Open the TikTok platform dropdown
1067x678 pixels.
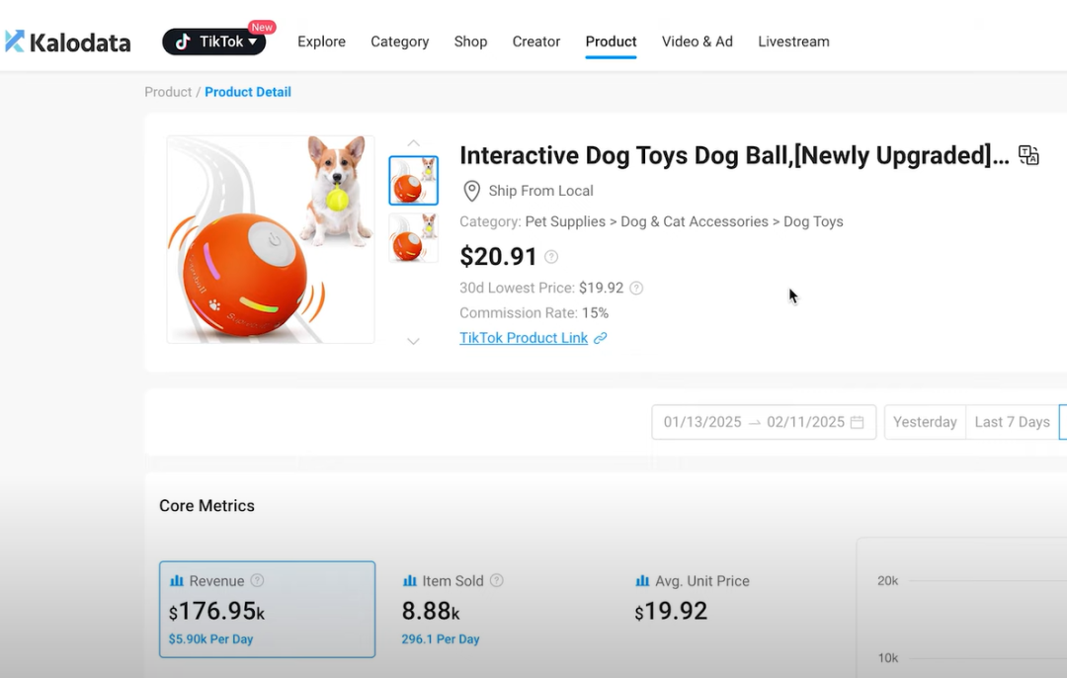(214, 42)
